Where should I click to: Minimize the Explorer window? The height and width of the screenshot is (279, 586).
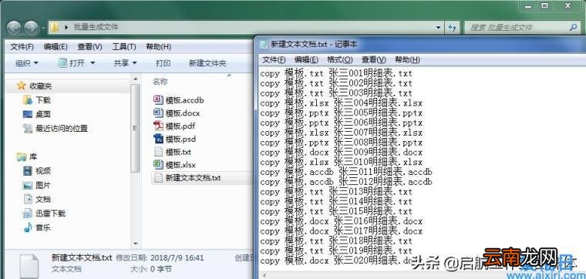[x=528, y=5]
